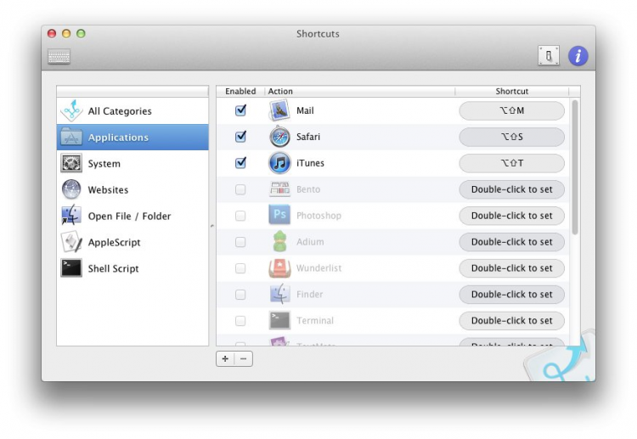Viewport: 637px width, 439px height.
Task: Click Photoshop's Double-click to set button
Action: click(x=512, y=216)
